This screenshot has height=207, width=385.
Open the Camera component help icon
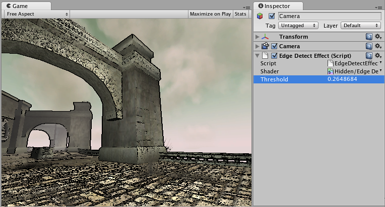(369, 46)
